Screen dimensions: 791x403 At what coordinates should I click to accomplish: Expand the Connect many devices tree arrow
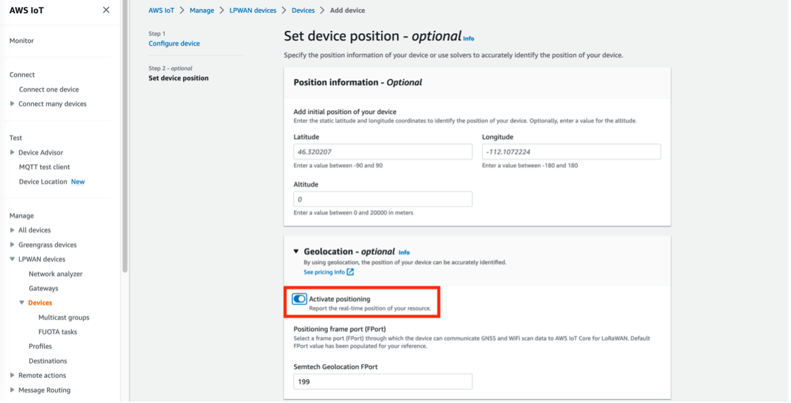click(13, 104)
